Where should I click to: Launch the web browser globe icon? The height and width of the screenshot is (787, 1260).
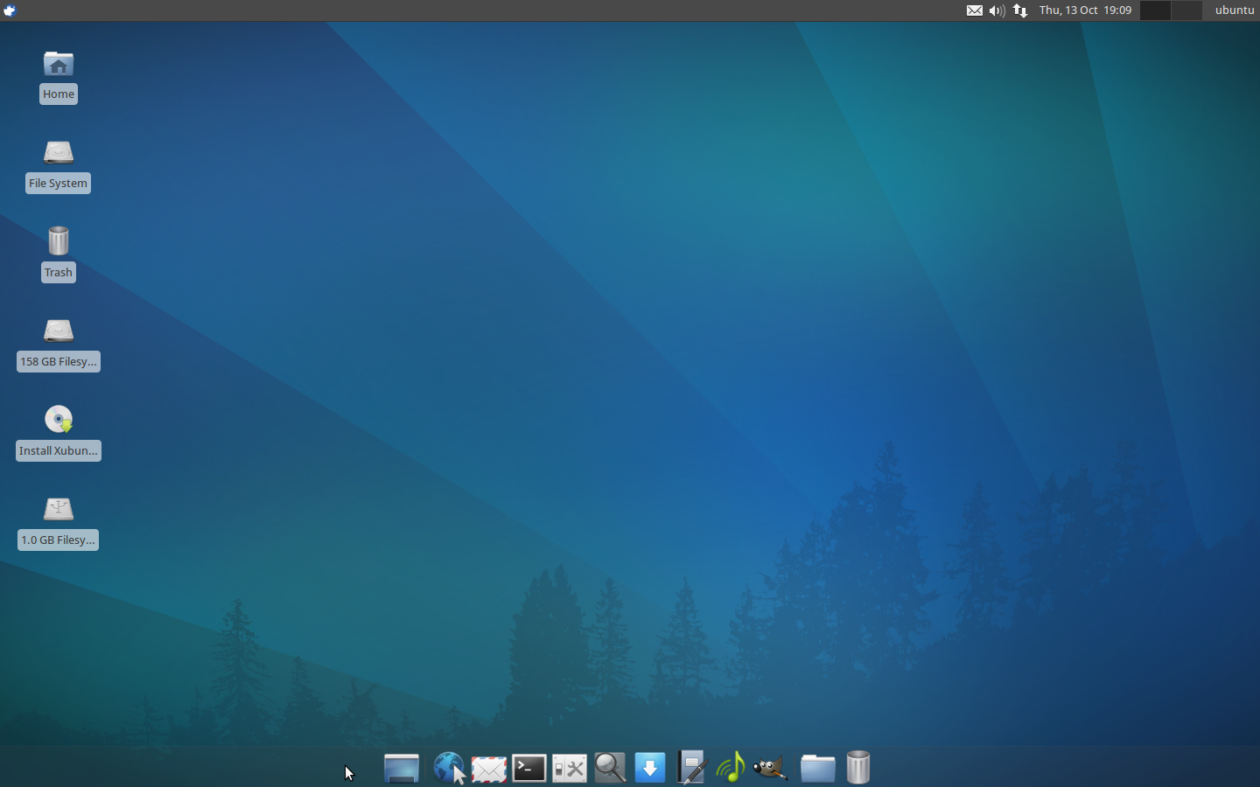449,768
